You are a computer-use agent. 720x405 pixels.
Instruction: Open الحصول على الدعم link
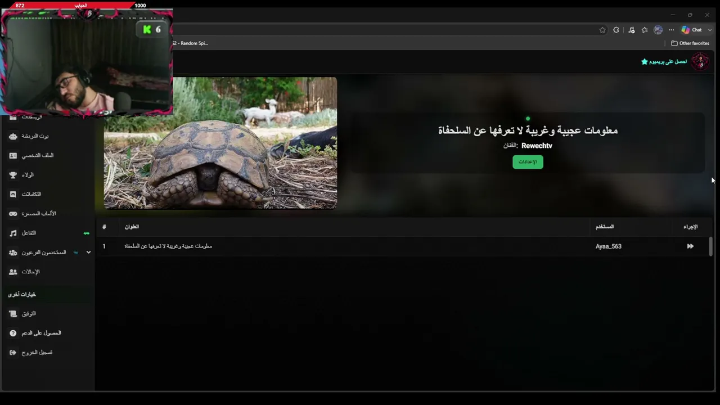click(42, 333)
